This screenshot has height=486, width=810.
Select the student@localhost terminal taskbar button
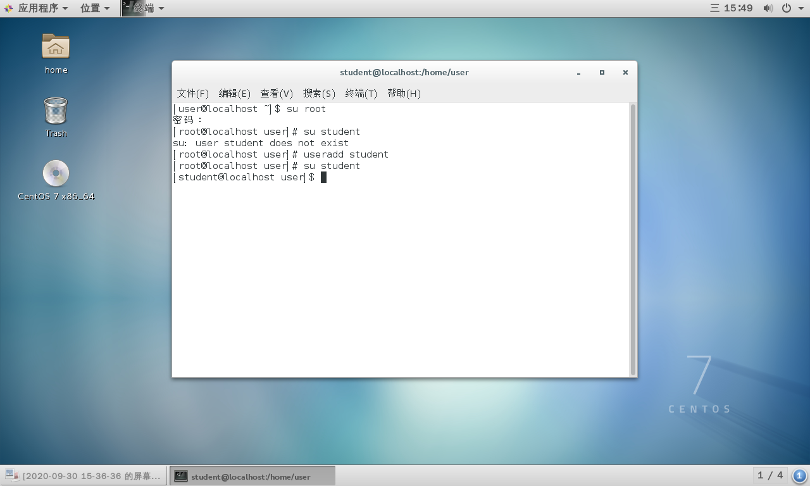tap(250, 475)
